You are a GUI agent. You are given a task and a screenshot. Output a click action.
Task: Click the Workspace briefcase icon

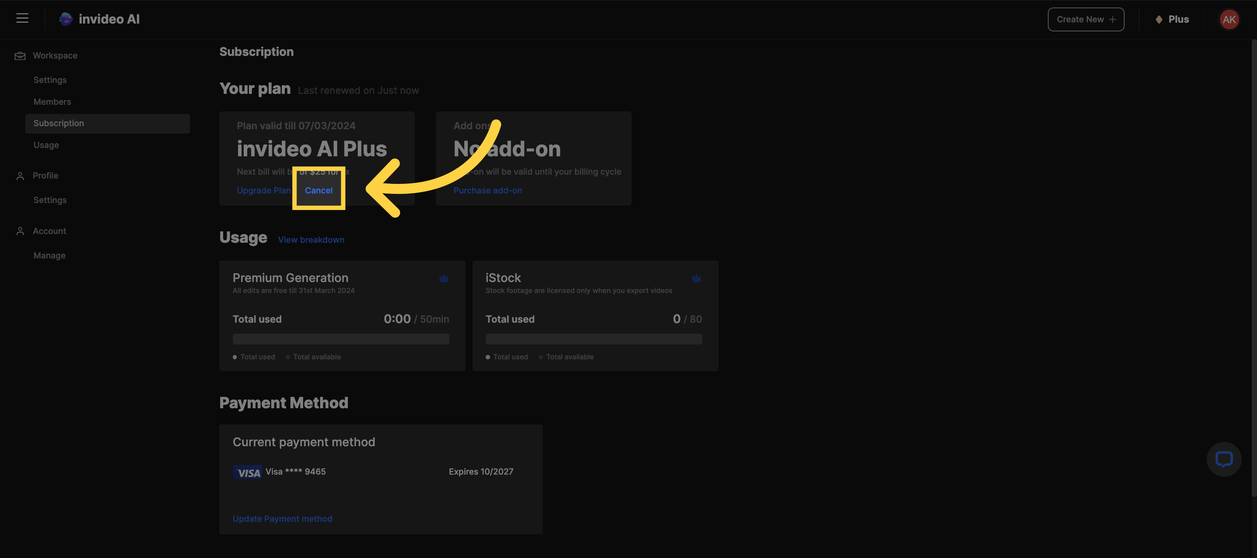click(20, 55)
